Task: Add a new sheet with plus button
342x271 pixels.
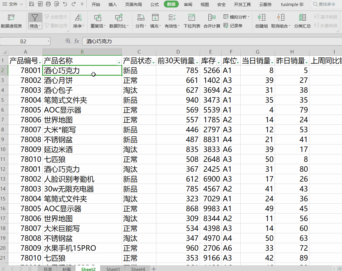Action: [x=154, y=269]
